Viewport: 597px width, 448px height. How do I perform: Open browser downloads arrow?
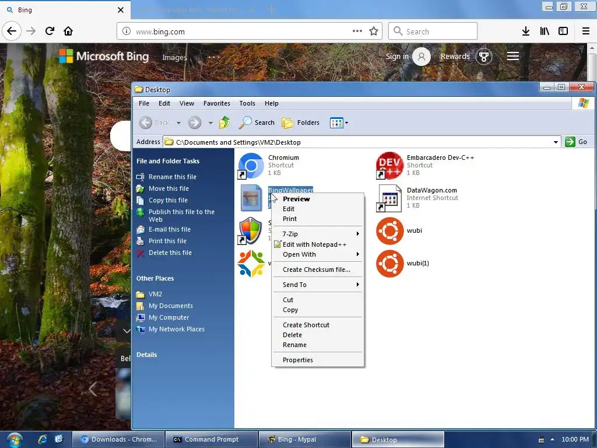pos(526,32)
